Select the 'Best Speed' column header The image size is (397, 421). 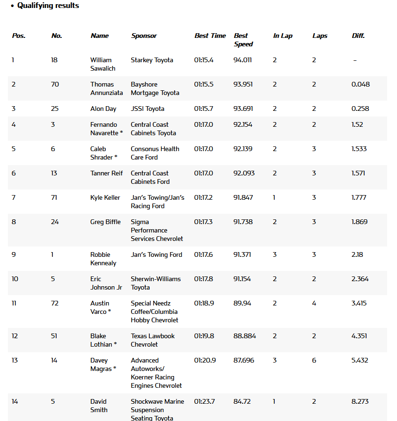(x=243, y=40)
